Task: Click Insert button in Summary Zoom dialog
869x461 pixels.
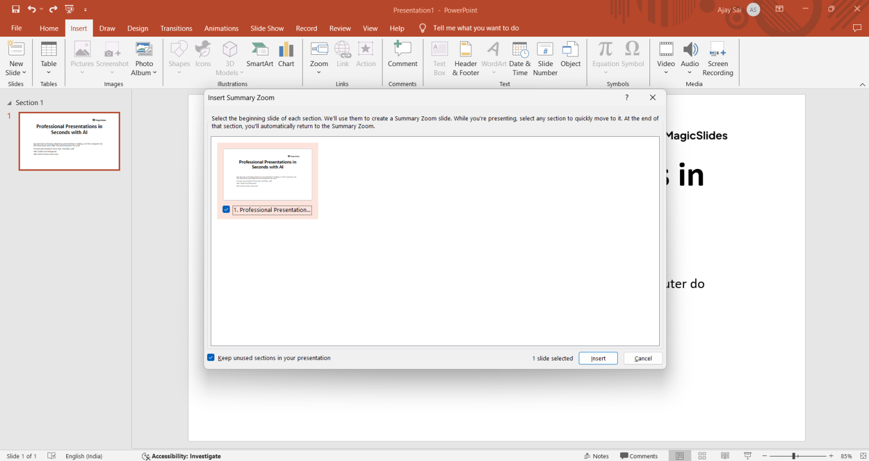Action: click(x=598, y=358)
